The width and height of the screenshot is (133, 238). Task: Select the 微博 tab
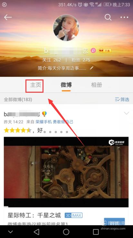tap(66, 85)
